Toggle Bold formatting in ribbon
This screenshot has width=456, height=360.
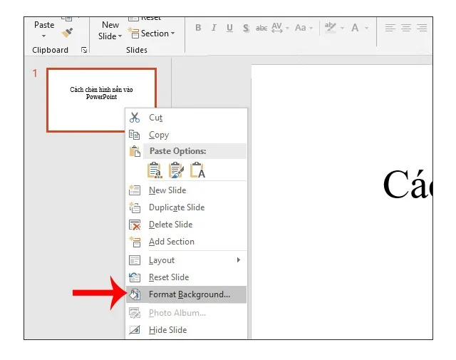[x=198, y=28]
